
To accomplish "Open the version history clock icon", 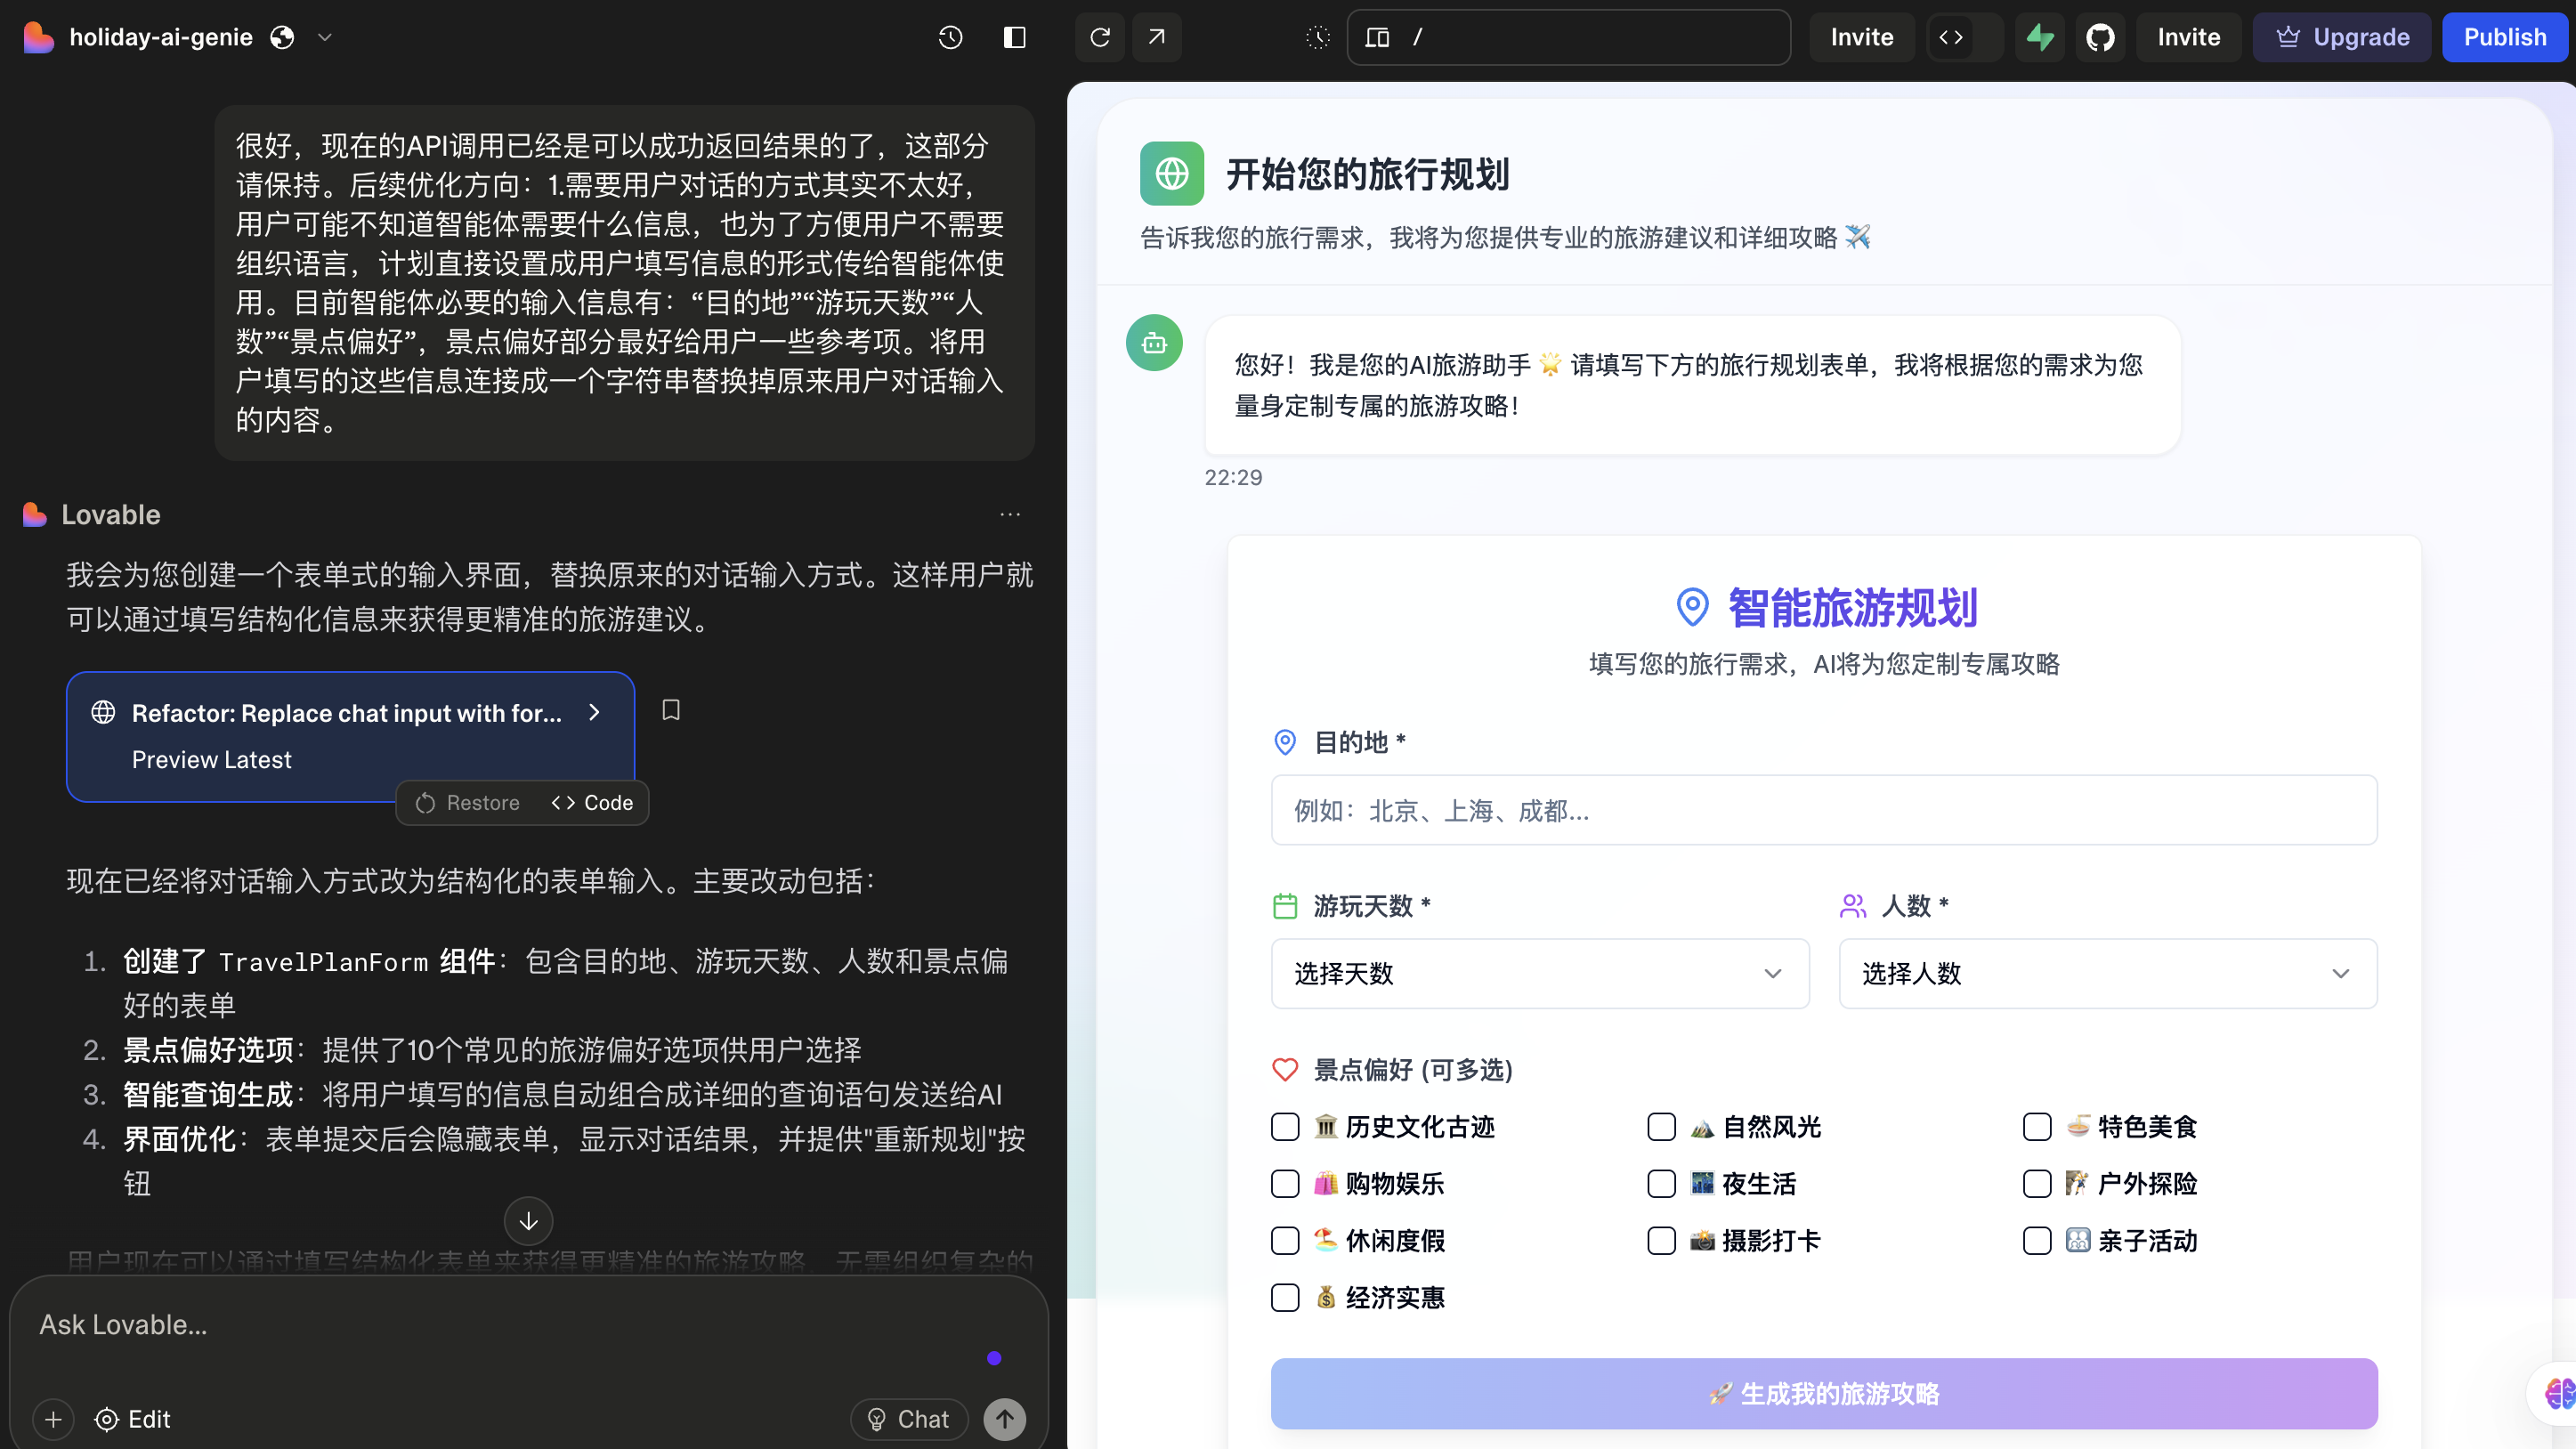I will point(950,37).
